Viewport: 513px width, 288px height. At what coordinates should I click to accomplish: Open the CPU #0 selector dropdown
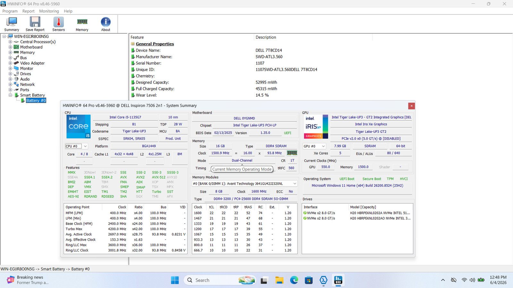[x=77, y=146]
